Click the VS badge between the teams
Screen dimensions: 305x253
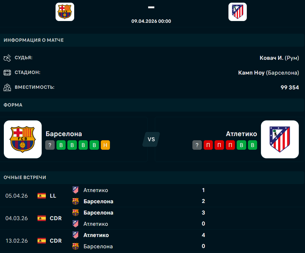(x=151, y=139)
